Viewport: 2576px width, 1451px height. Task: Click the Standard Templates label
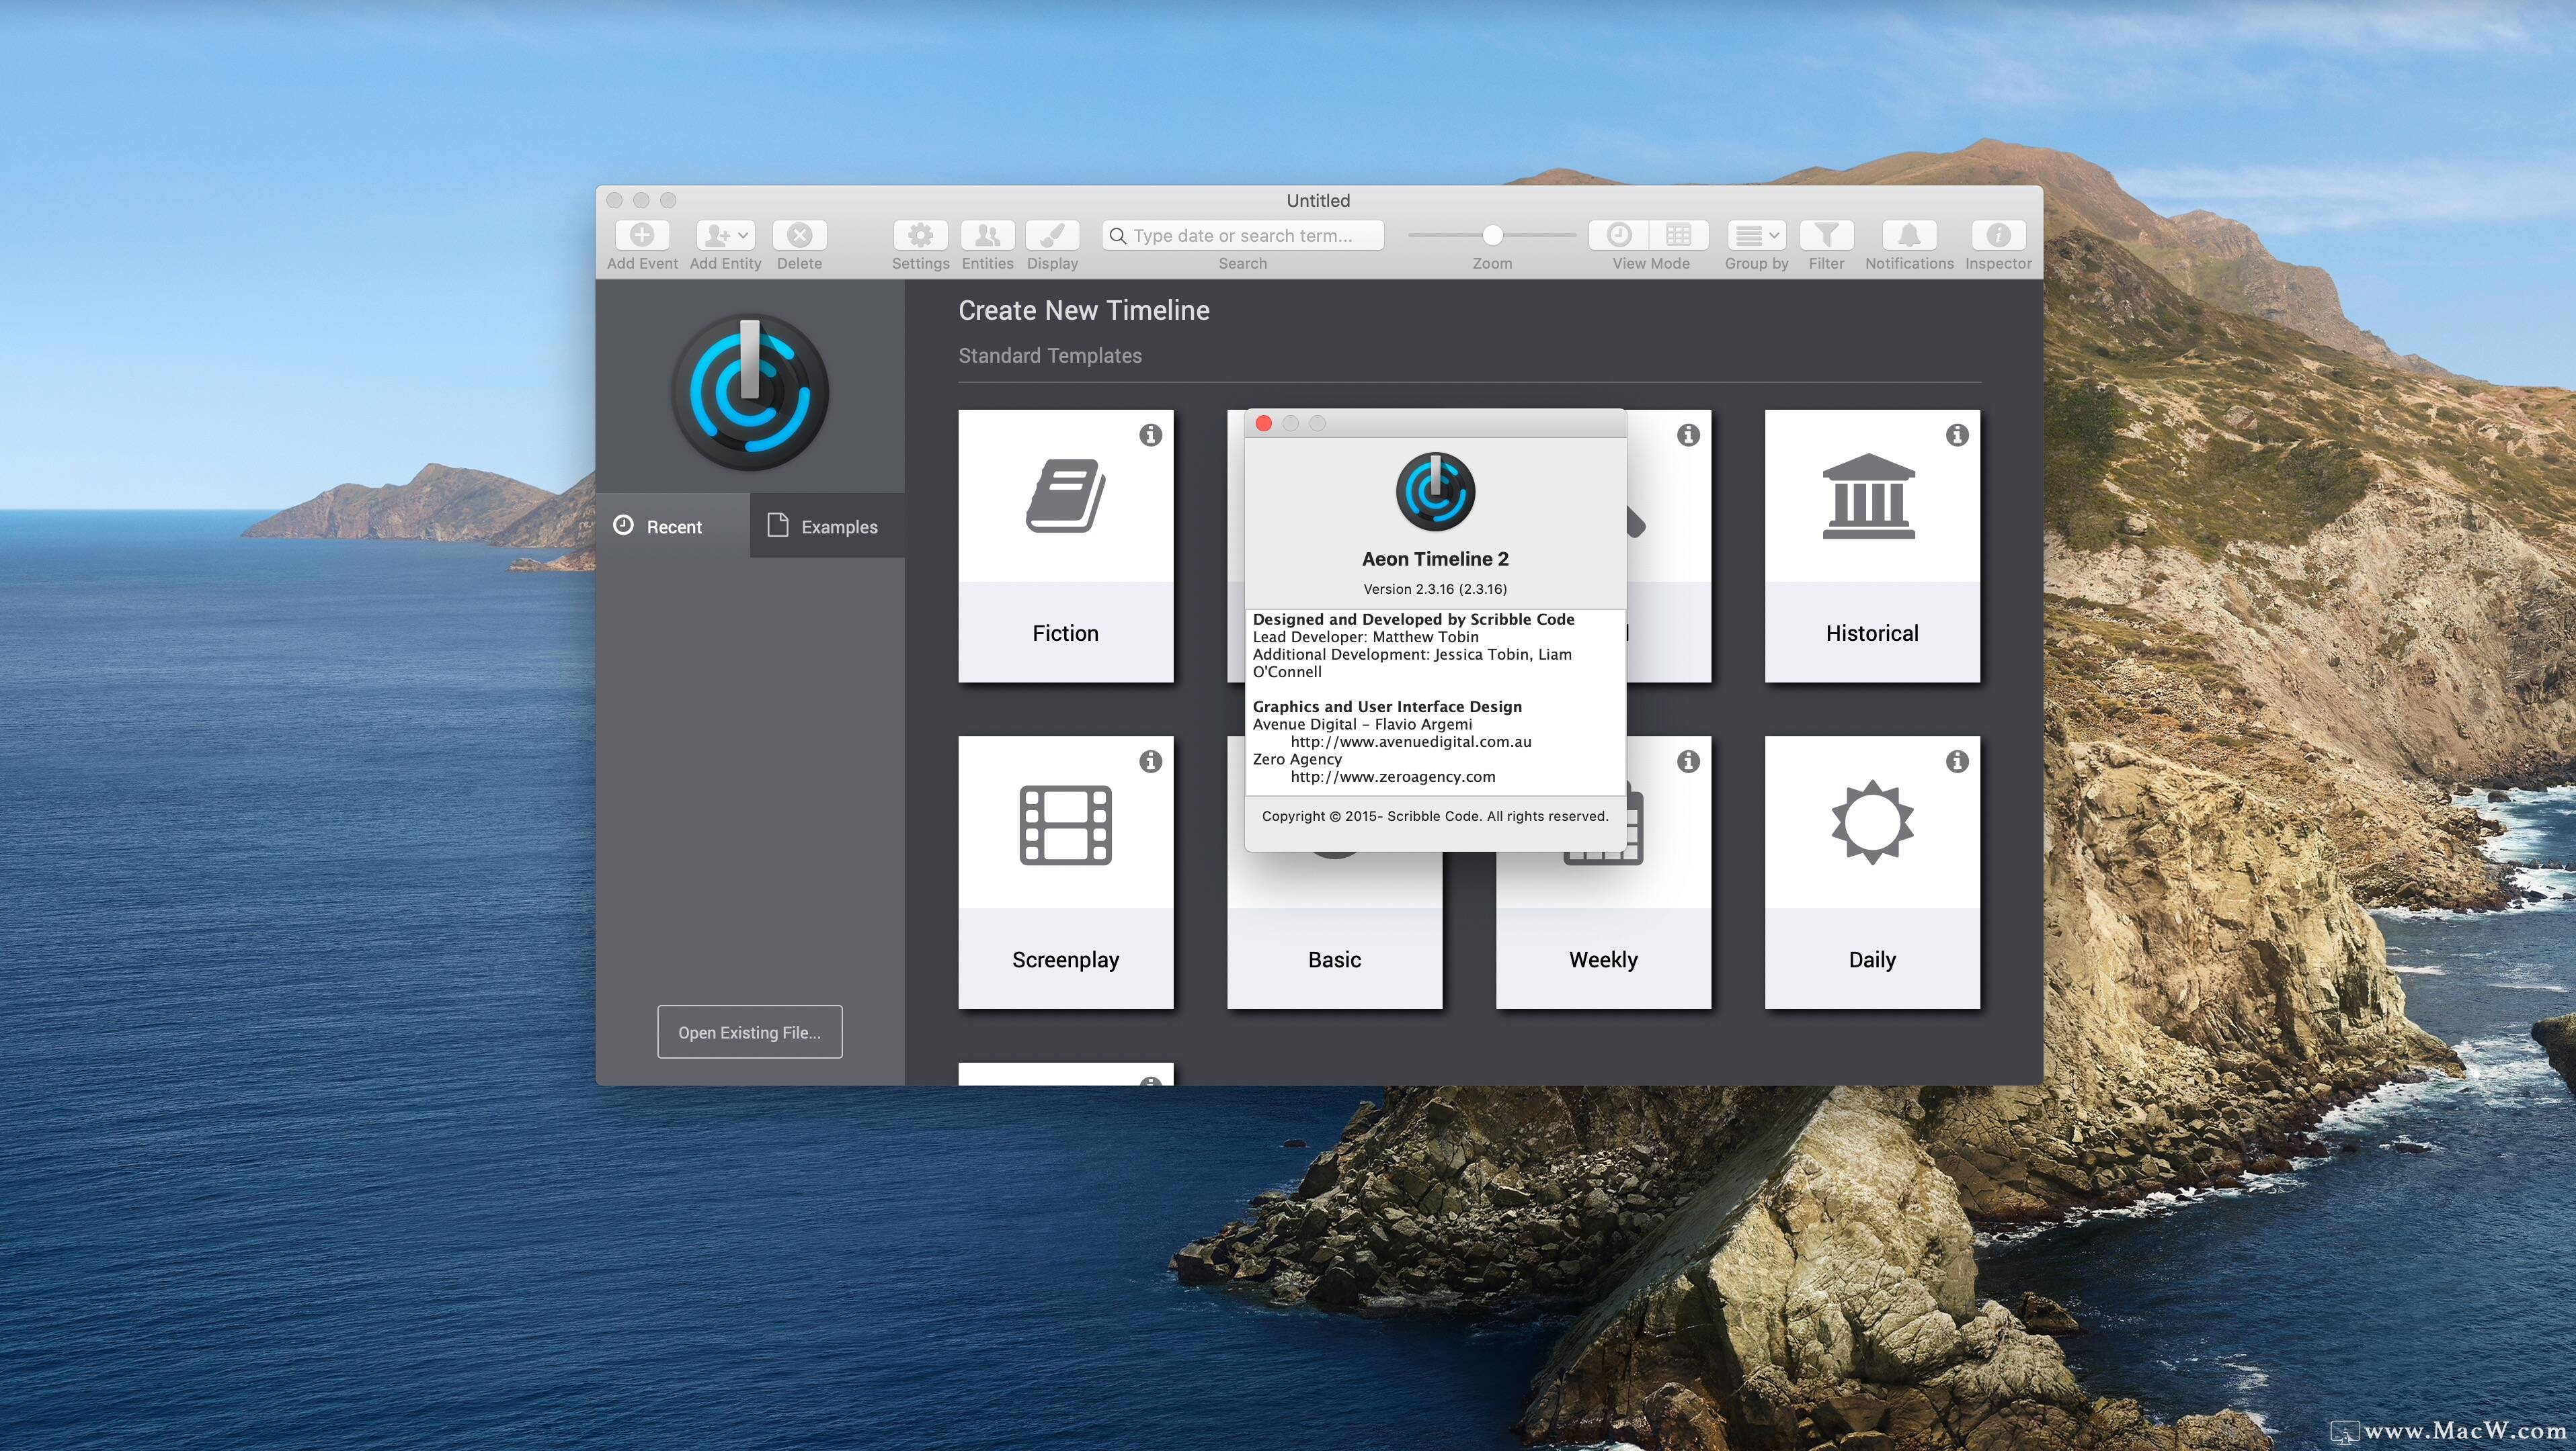[x=1049, y=356]
